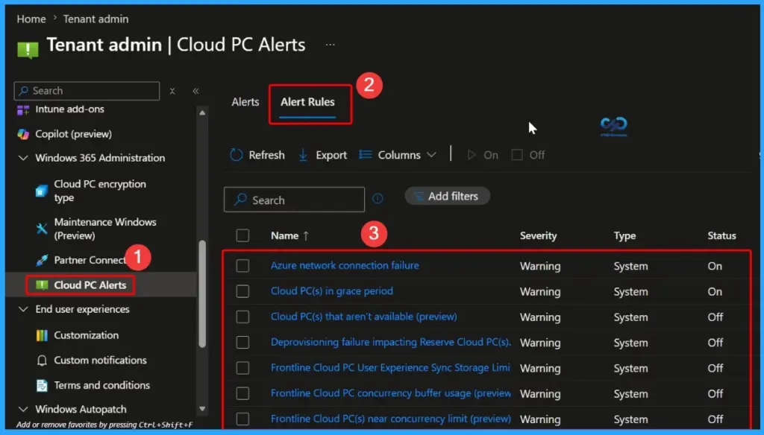This screenshot has height=435, width=764.
Task: Open Frontline Cloud PC(s) near concurrency limit rule
Action: (x=391, y=419)
